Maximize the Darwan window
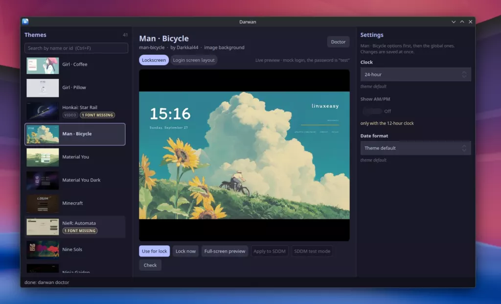The width and height of the screenshot is (501, 304). [462, 22]
